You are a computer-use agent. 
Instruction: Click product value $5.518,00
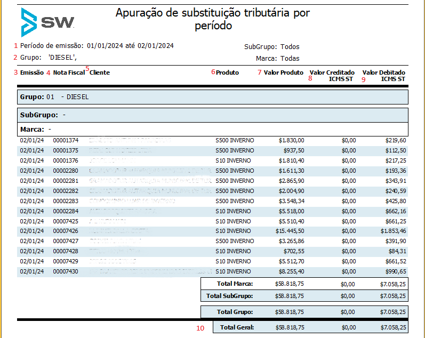291,211
